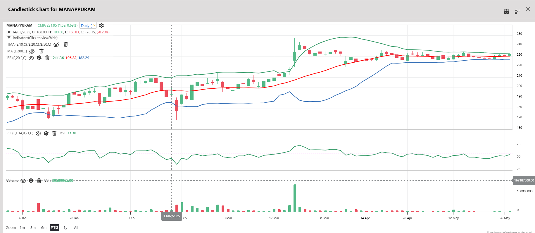Screen dimensions: 535x233
Task: Remove the RSI indicator via trash icon
Action: pos(54,133)
